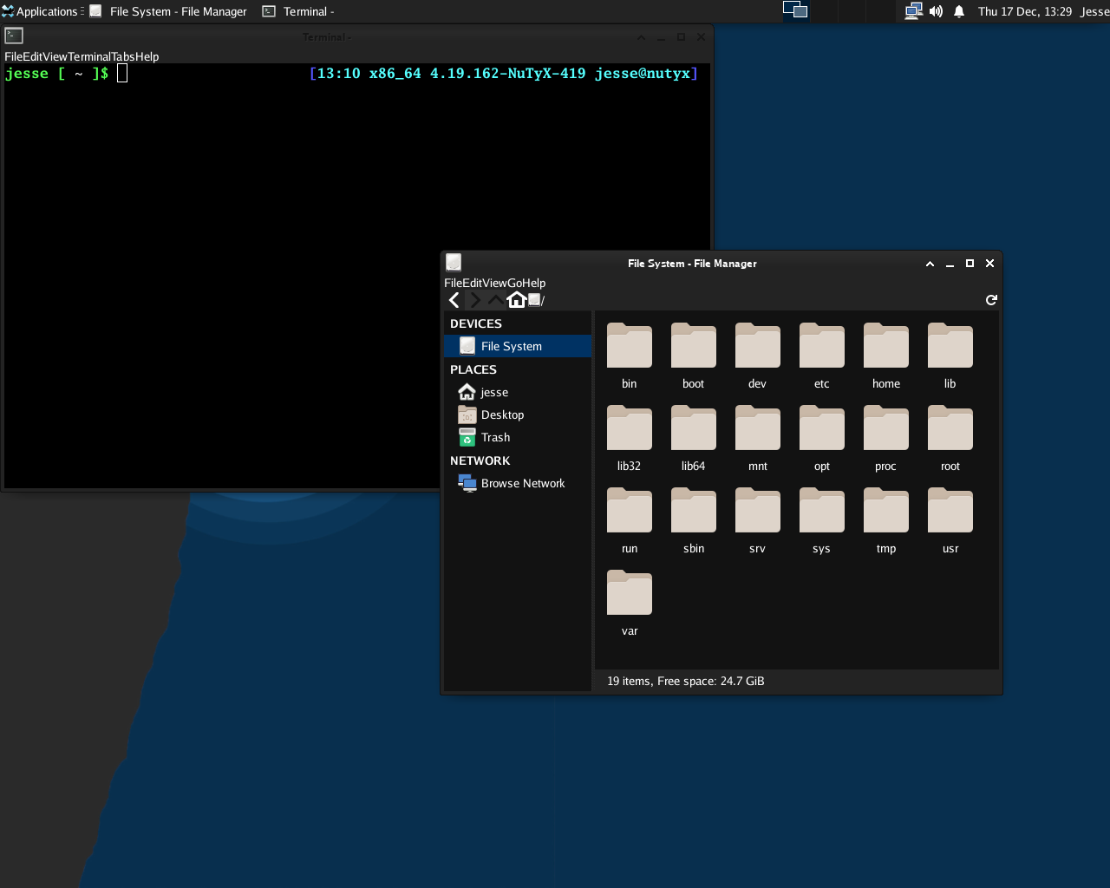Open home folder via toolbar home icon

pos(517,300)
